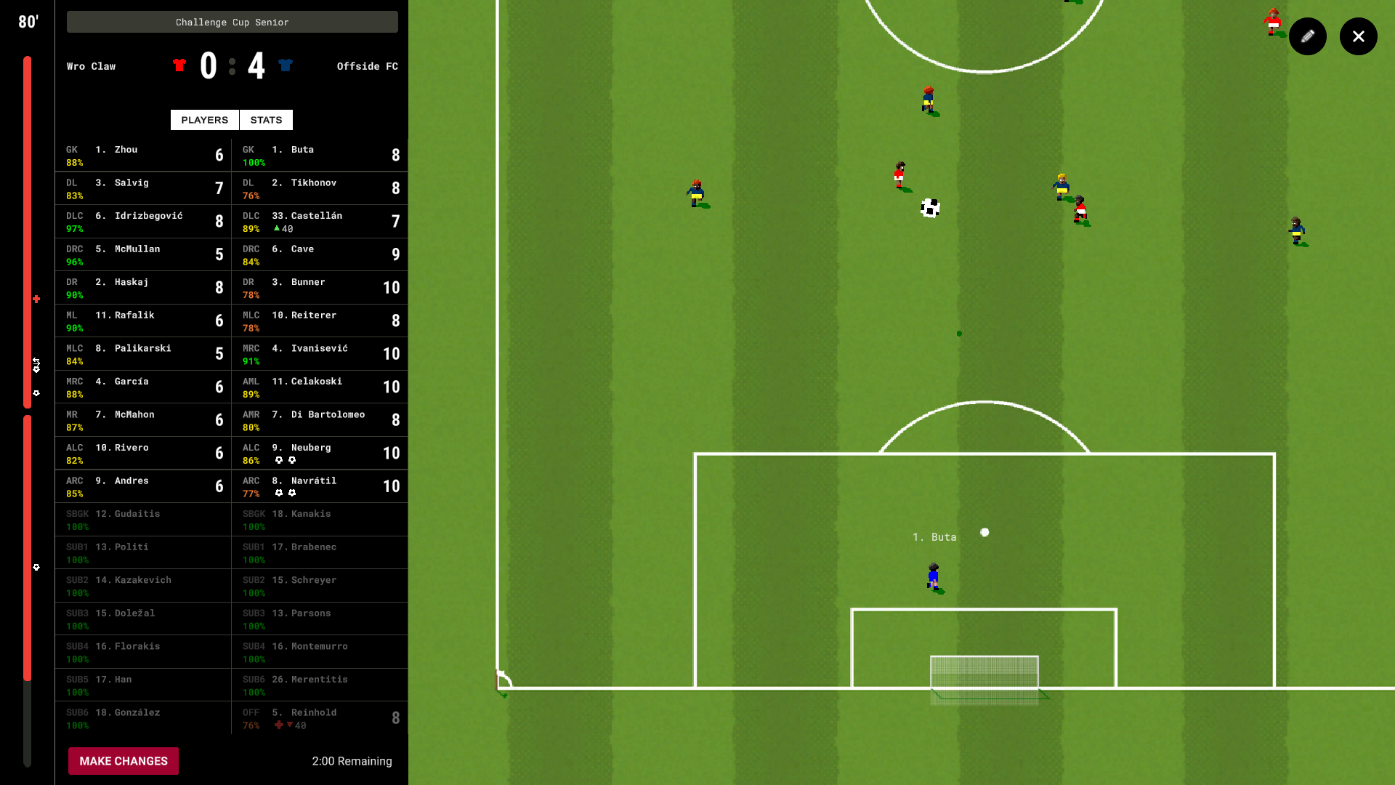Toggle the Reinhold red downward arrow
The height and width of the screenshot is (785, 1395).
point(291,725)
